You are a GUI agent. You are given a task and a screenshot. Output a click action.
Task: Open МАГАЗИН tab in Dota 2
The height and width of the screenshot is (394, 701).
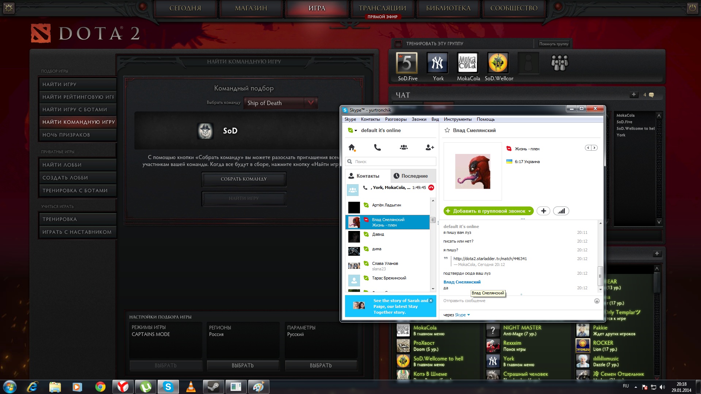click(251, 8)
